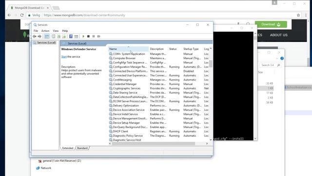Screen dimensions: 312x176
Task: Open the blue Help icon in Services toolbar
Action: [x=71, y=36]
